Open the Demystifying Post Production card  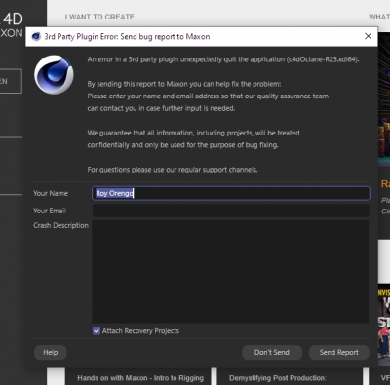(278, 378)
